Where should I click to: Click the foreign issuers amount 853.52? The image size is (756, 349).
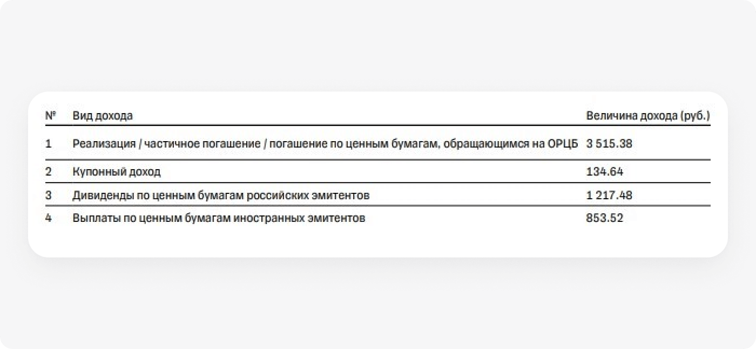pyautogui.click(x=604, y=219)
